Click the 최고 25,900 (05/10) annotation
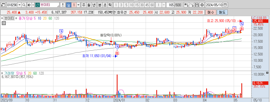270x102 pixels. tap(221, 21)
